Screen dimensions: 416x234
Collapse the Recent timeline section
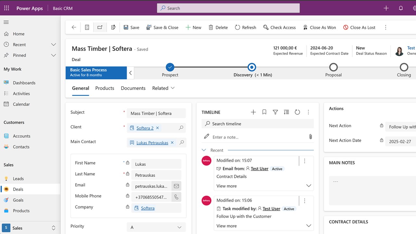click(x=204, y=150)
